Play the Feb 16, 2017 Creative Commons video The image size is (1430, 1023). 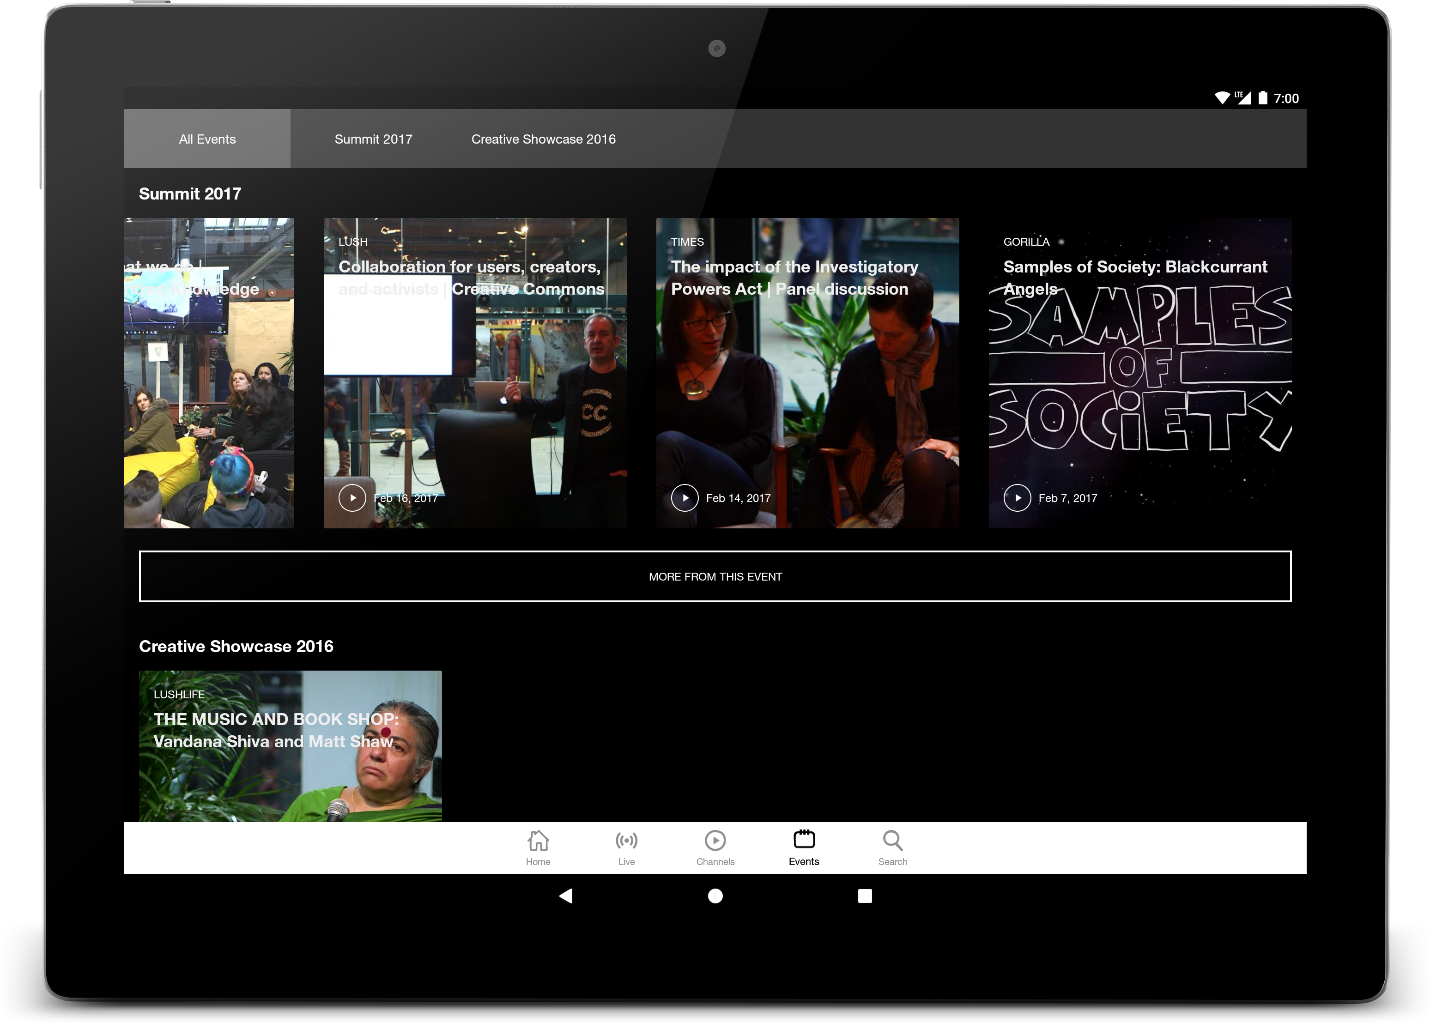[352, 497]
